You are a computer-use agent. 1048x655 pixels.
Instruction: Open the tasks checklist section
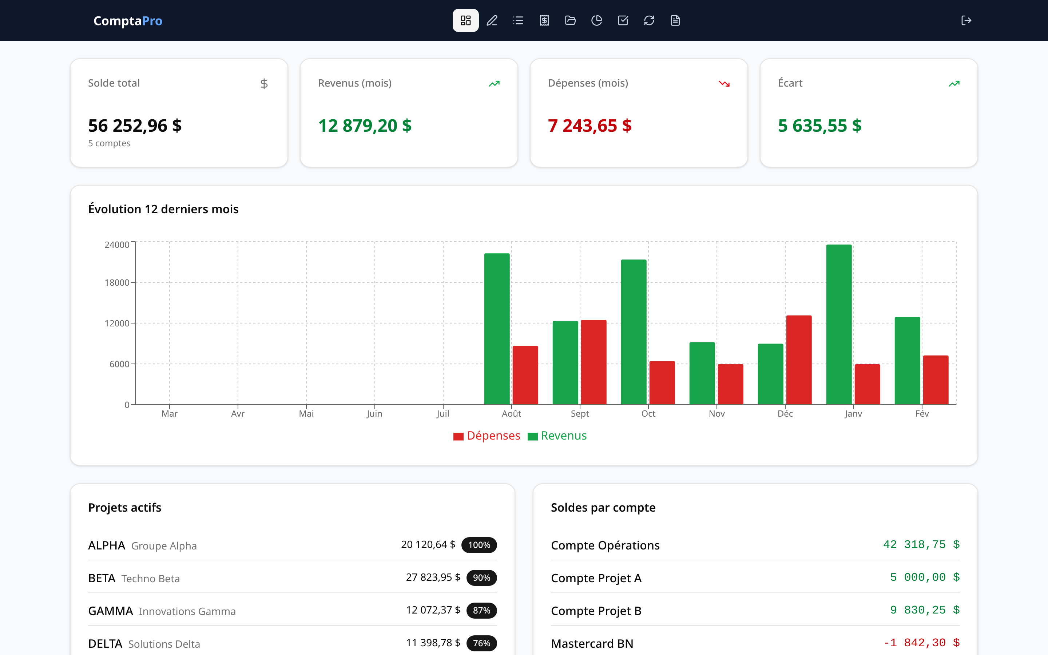pyautogui.click(x=623, y=20)
